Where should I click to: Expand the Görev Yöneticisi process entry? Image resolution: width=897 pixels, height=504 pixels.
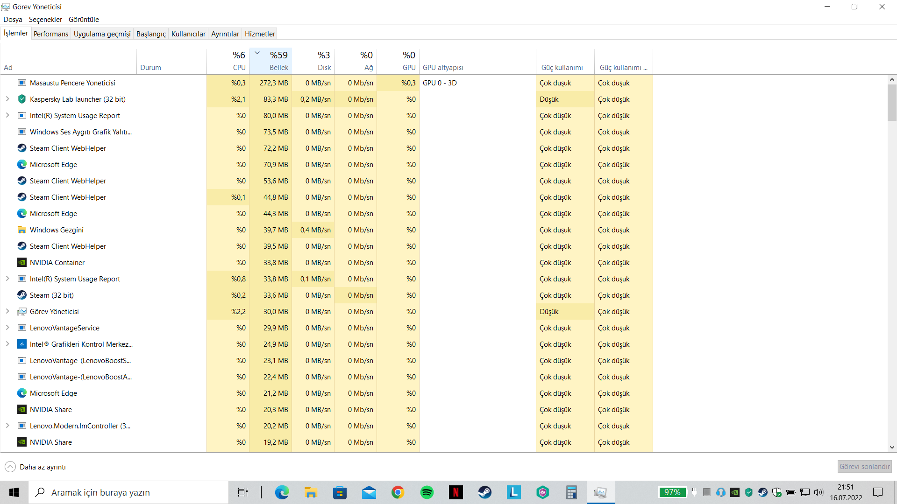click(7, 311)
